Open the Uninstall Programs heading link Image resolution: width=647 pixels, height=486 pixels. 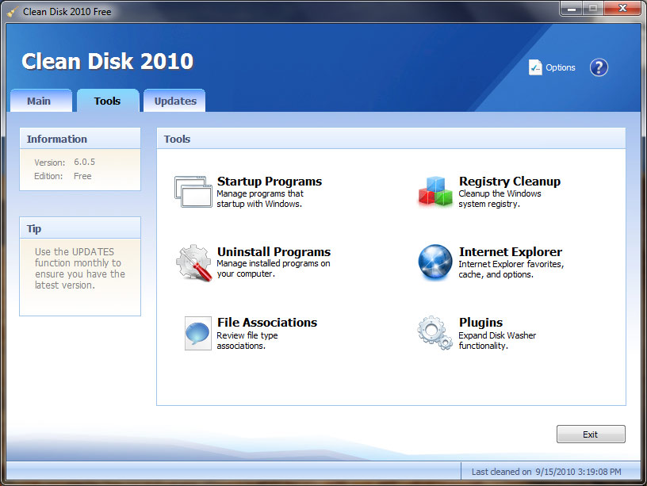[274, 251]
